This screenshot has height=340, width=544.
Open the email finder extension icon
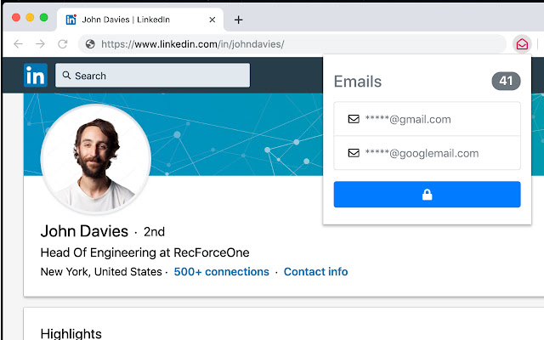(x=522, y=44)
